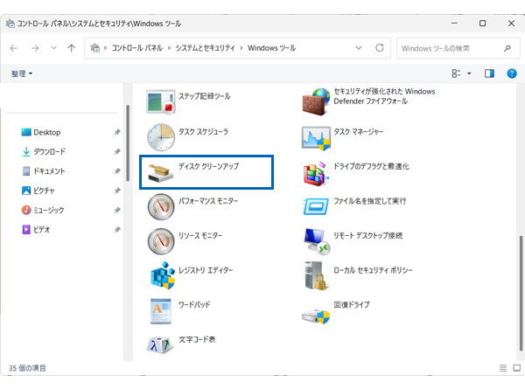Click the 回復ドライブ label text
The image size is (525, 389).
point(352,304)
